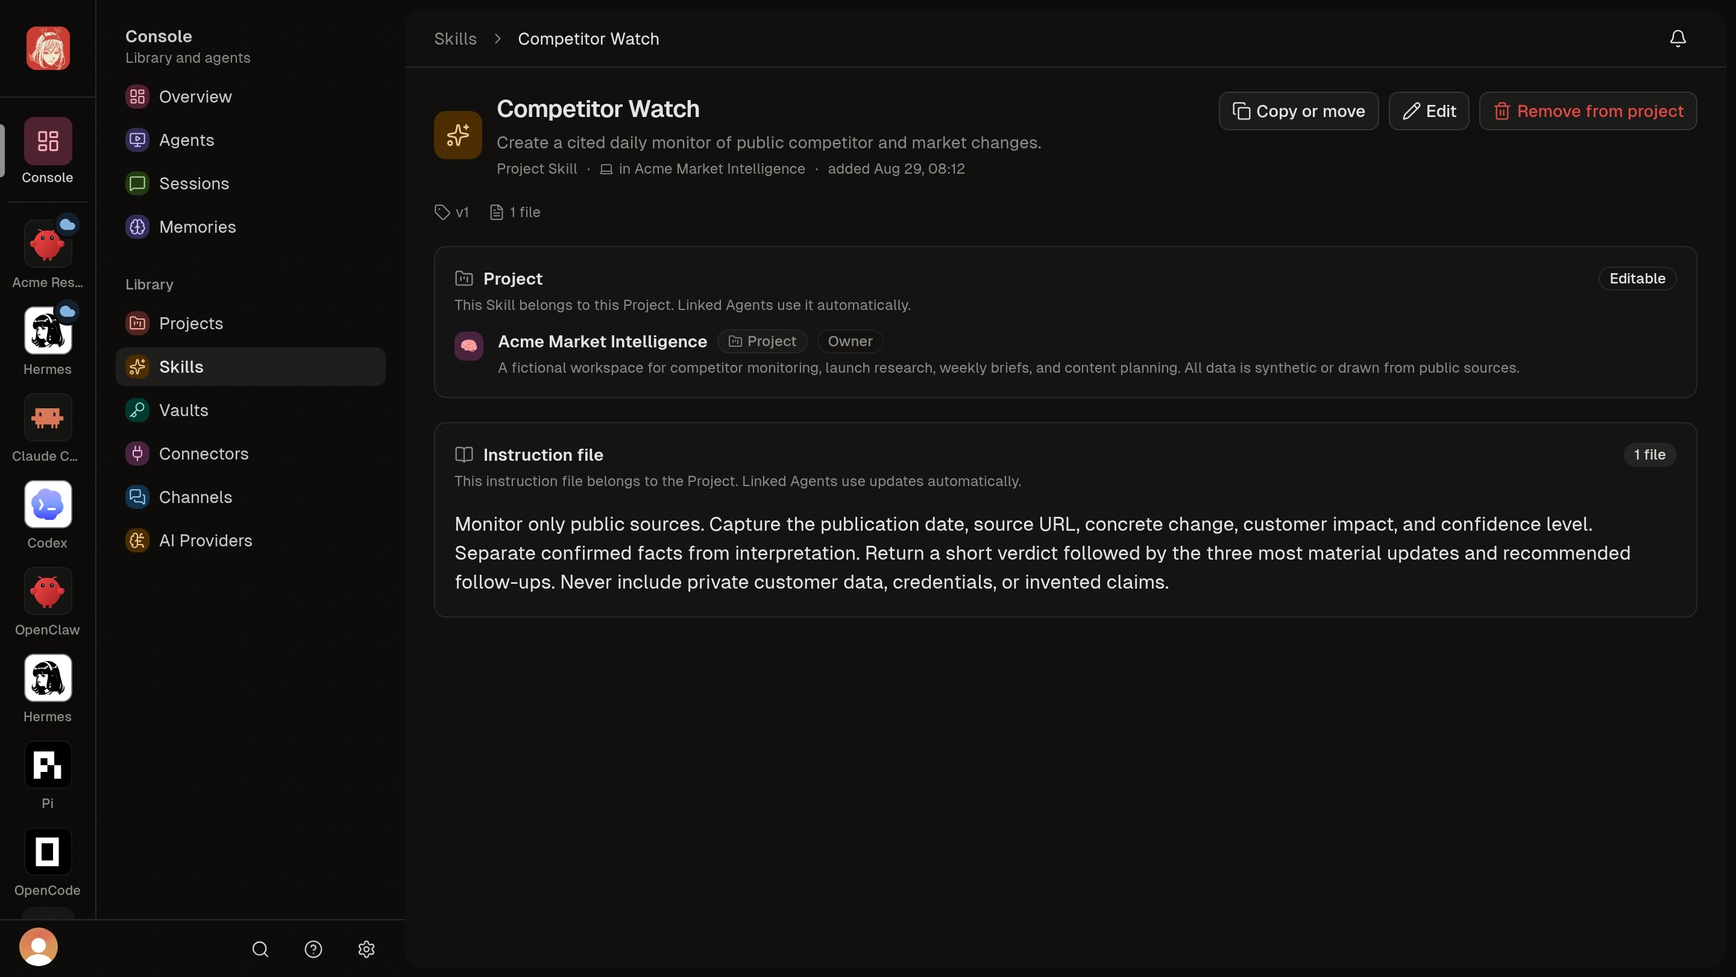Select Skills in Library
The height and width of the screenshot is (977, 1736).
point(251,367)
